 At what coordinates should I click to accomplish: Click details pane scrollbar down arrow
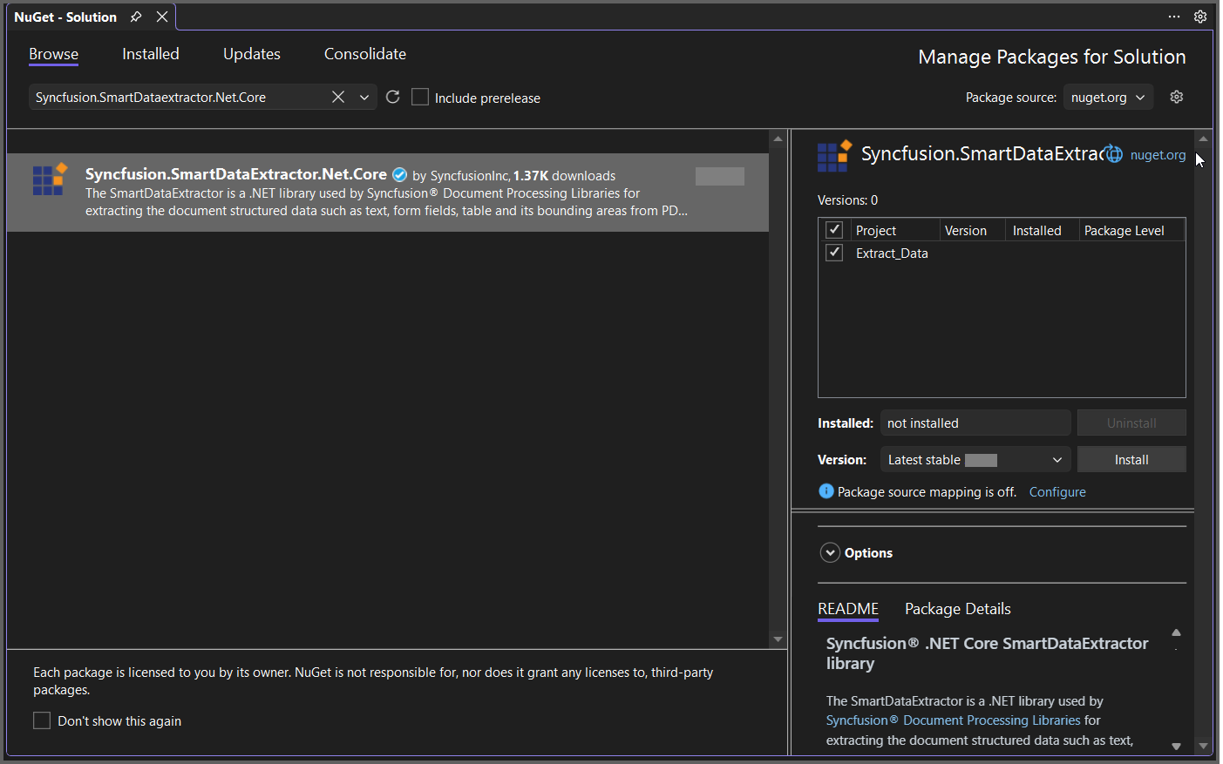click(x=1203, y=747)
